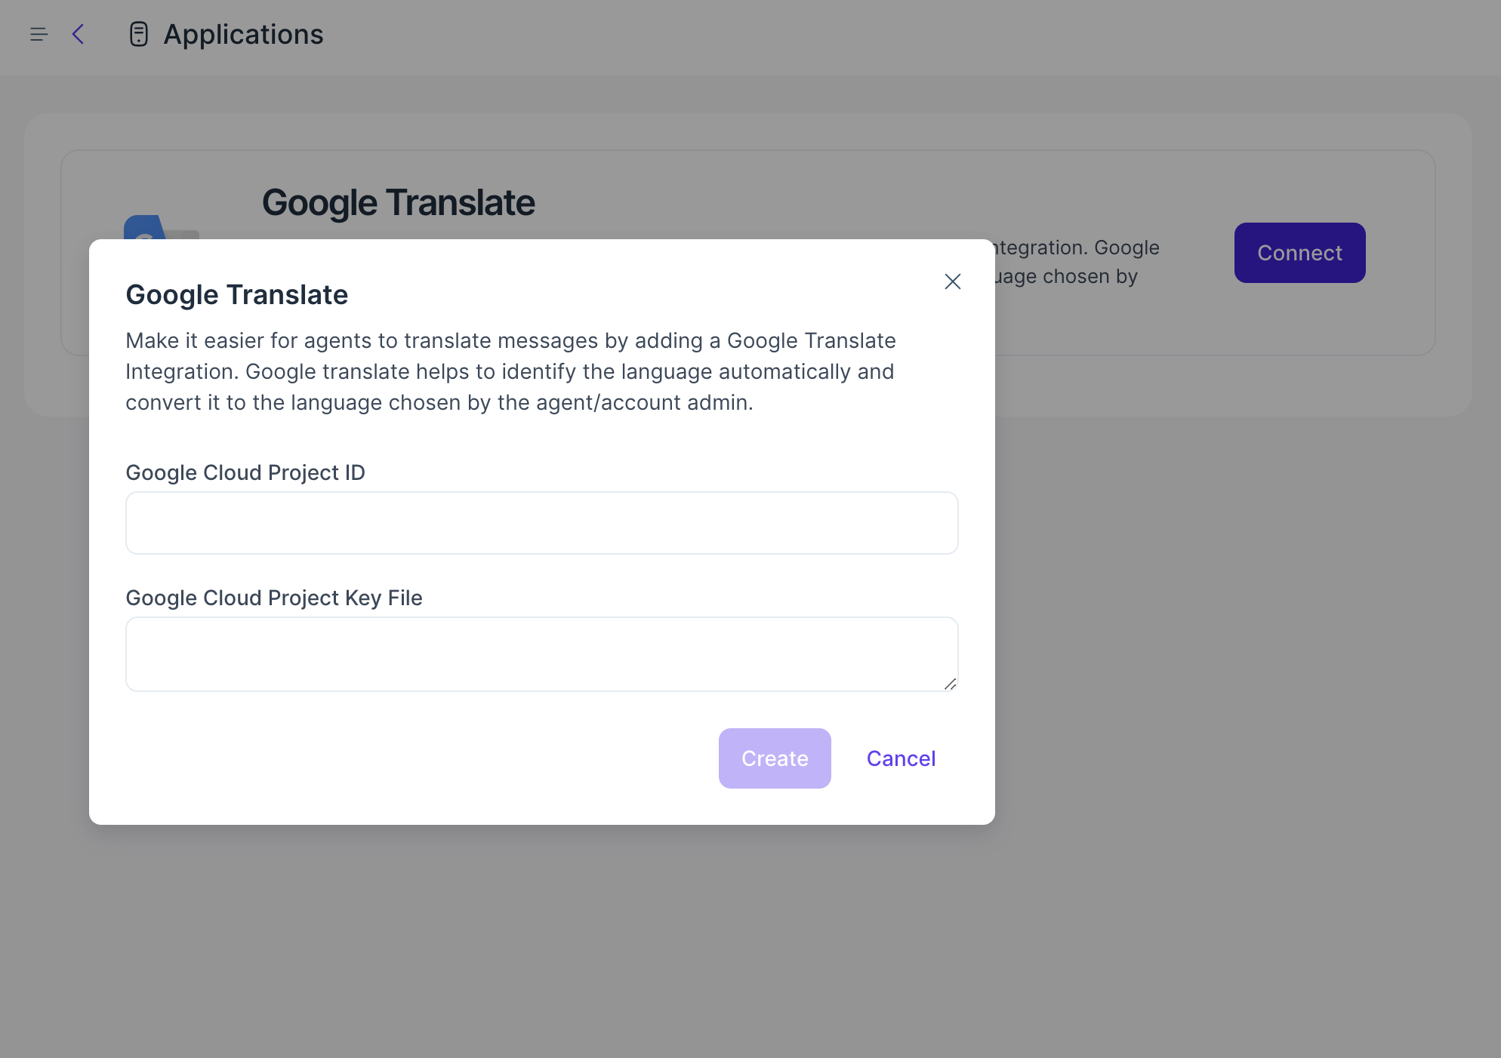Click the Google Translate card heading
This screenshot has width=1501, height=1058.
(399, 202)
